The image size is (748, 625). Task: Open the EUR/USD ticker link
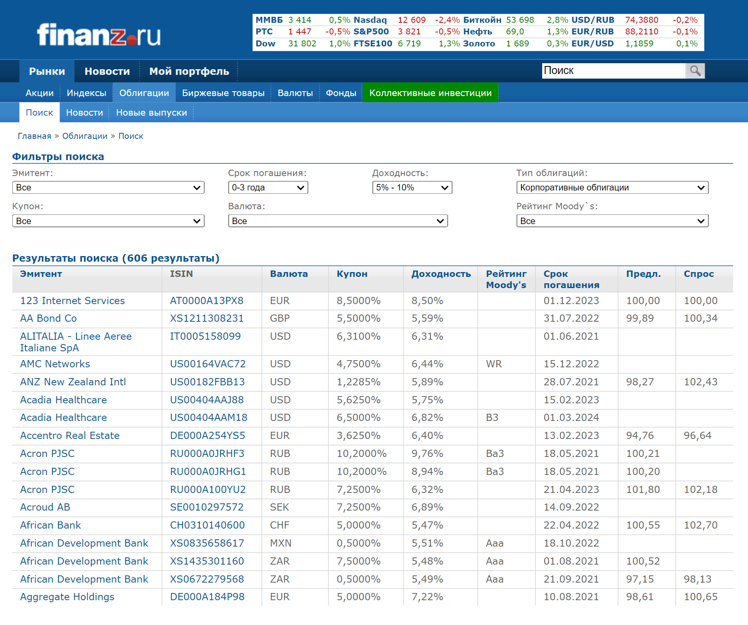tap(593, 44)
